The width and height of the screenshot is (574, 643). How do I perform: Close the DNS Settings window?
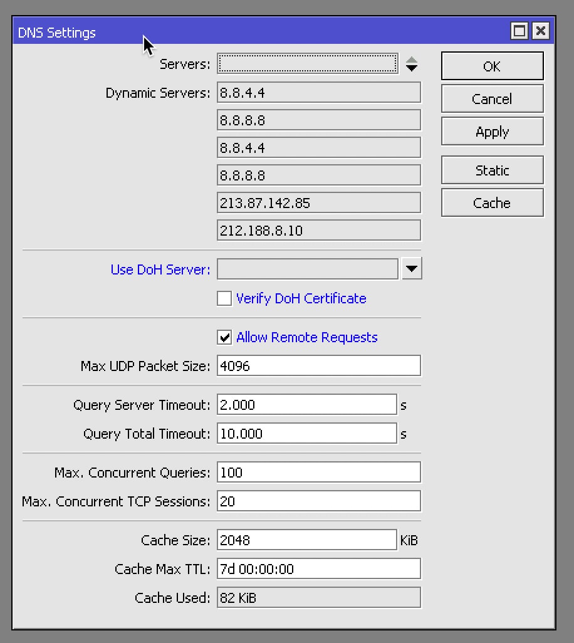click(x=541, y=31)
